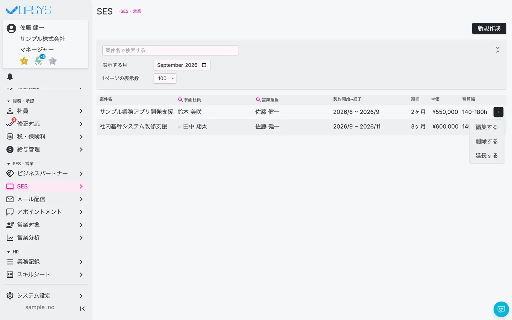Collapse the HR section
The image size is (512, 320).
tap(9, 252)
